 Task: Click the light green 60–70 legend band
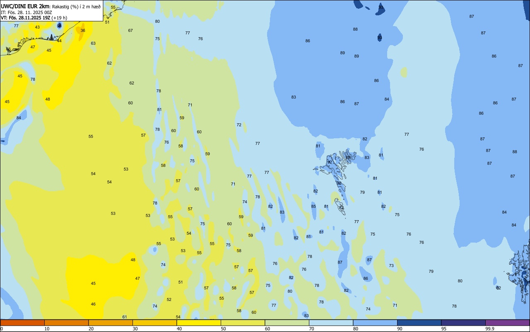(287, 322)
